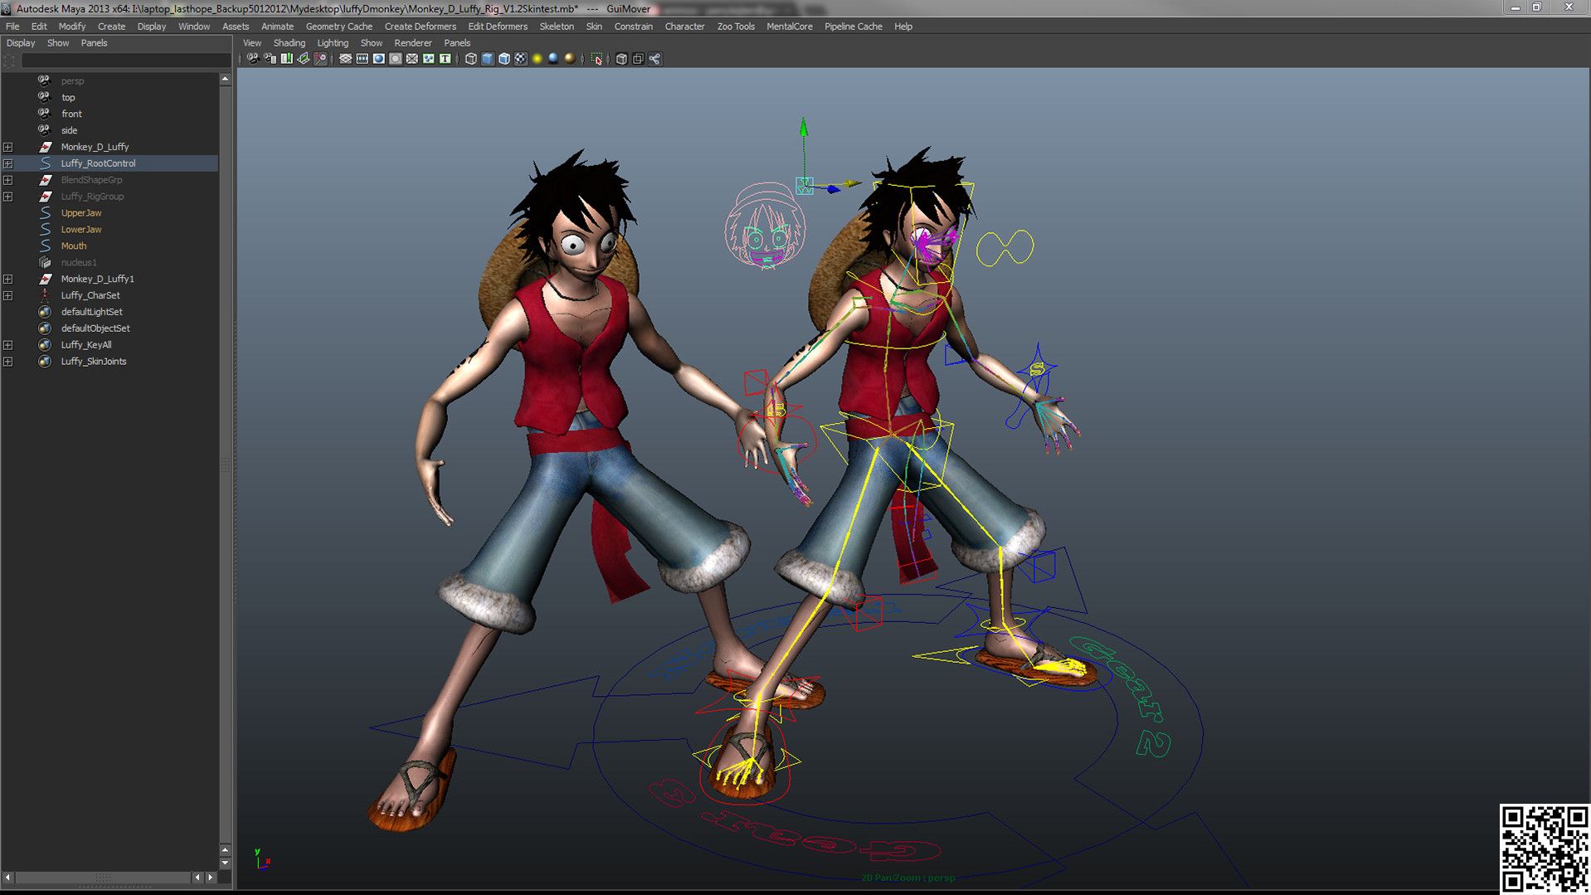This screenshot has height=895, width=1591.
Task: Open the viewport Renderer menu
Action: click(413, 43)
